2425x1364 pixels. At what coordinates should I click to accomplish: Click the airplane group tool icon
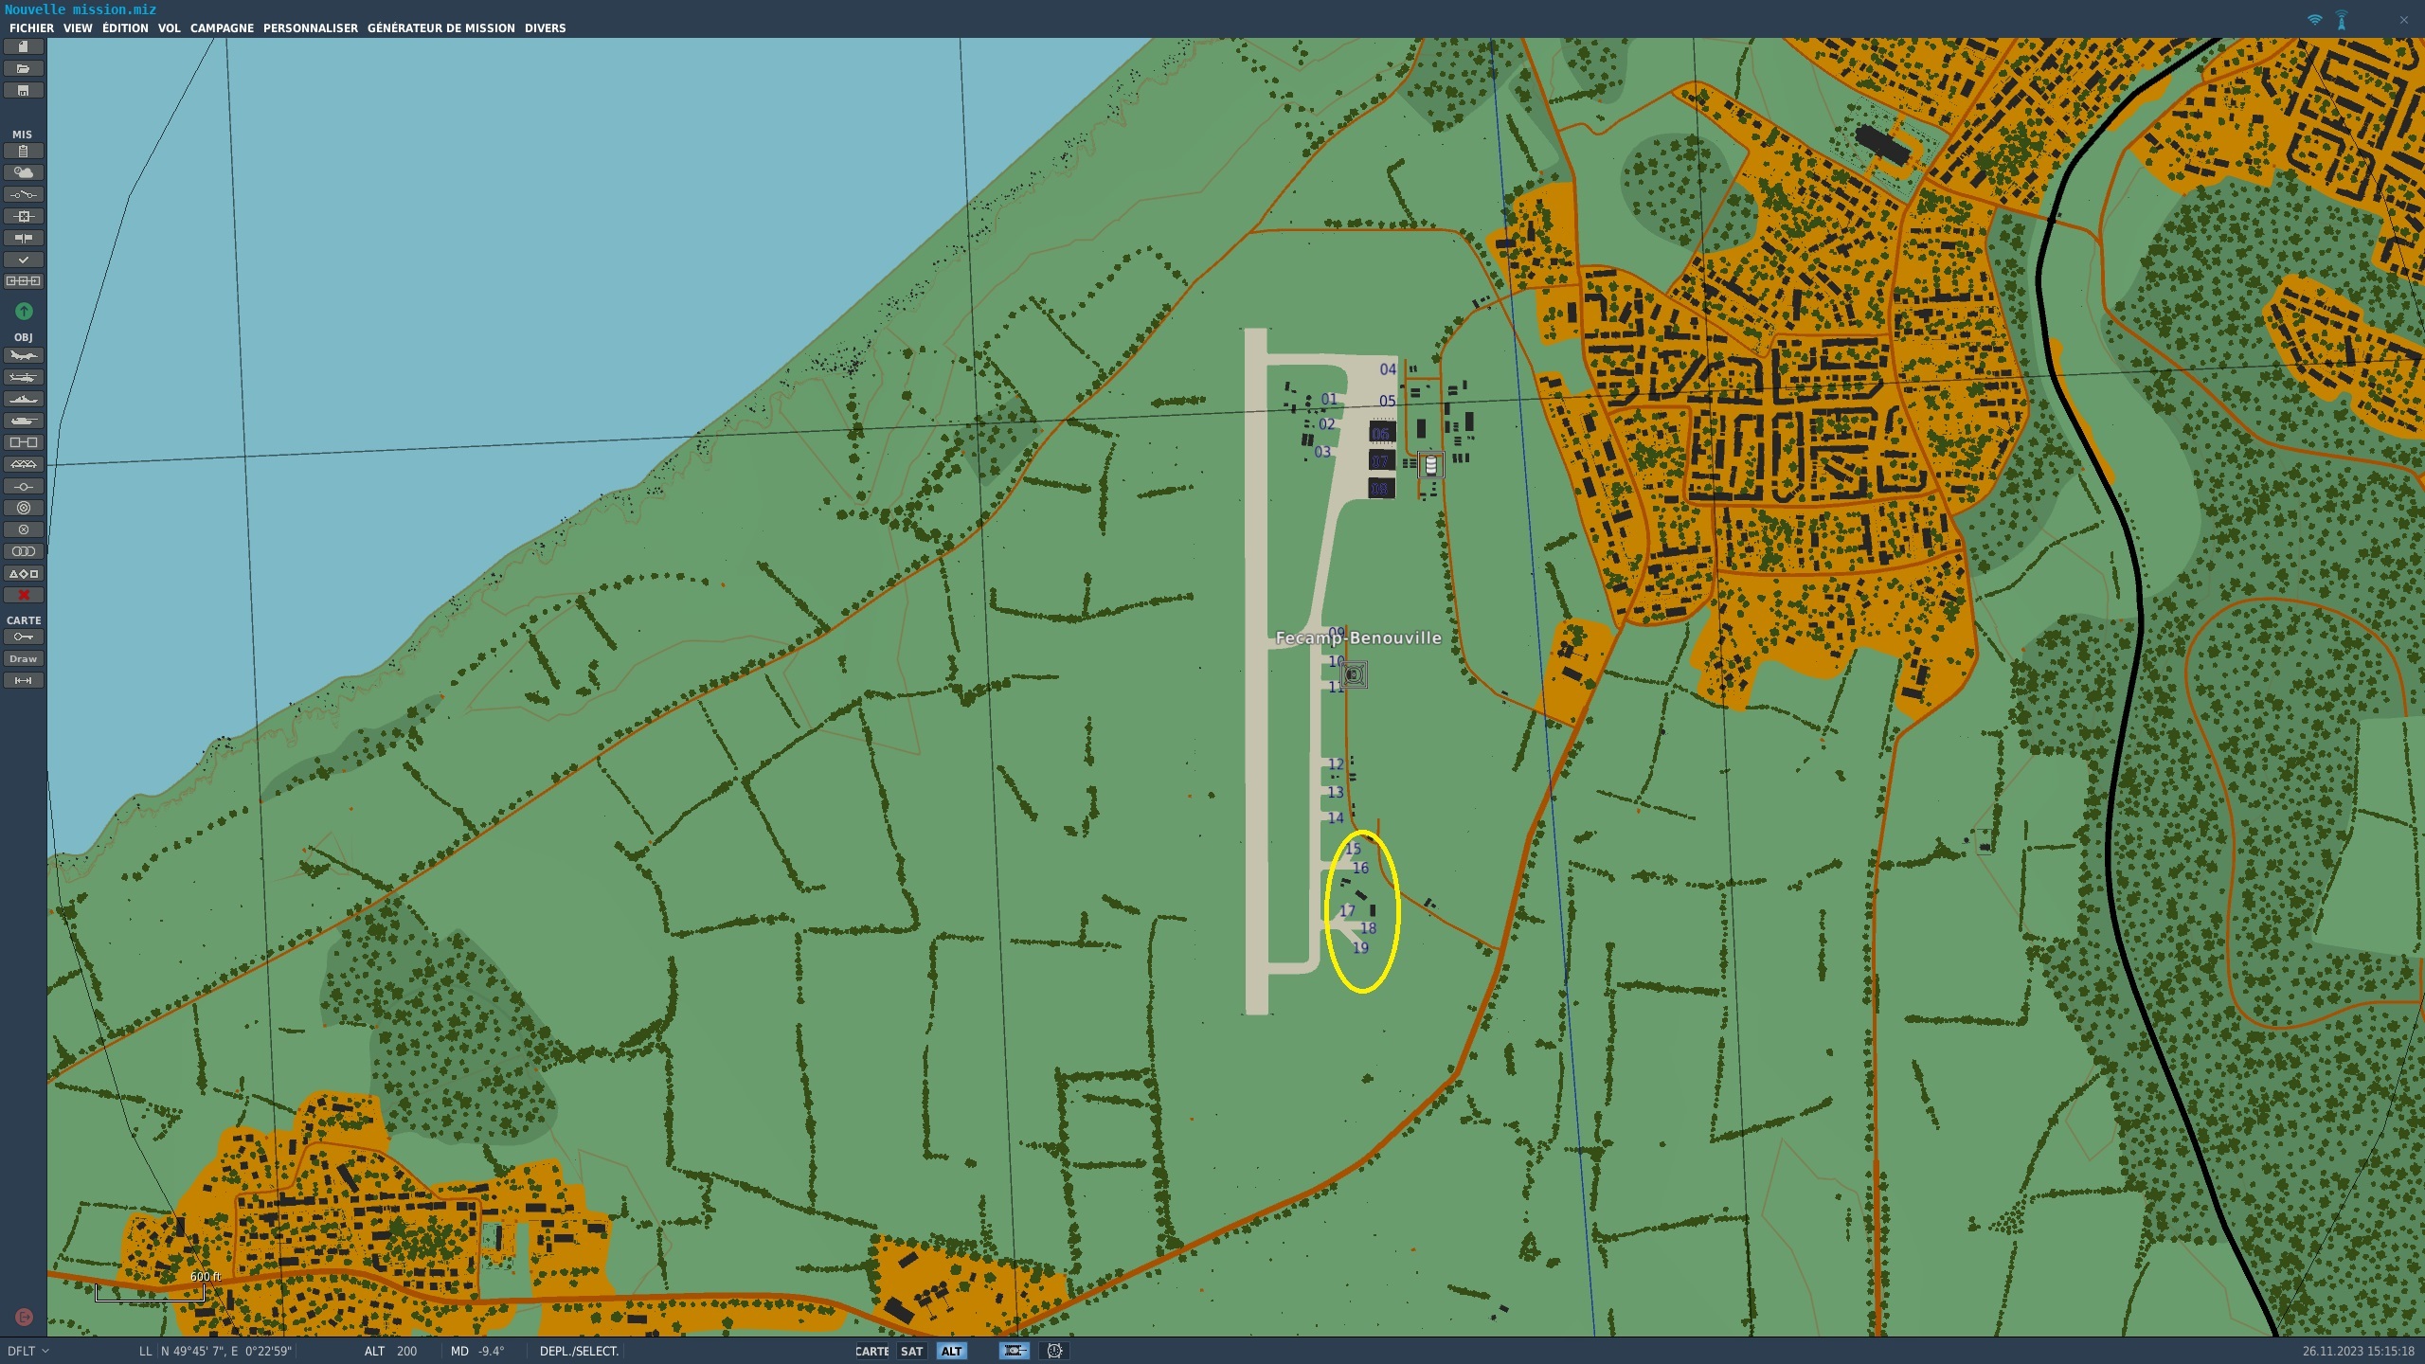coord(24,356)
